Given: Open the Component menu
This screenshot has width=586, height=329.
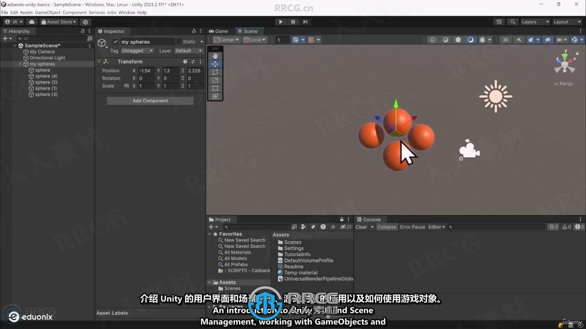Looking at the screenshot, I should pos(74,12).
